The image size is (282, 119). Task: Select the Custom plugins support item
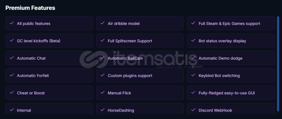point(140,75)
